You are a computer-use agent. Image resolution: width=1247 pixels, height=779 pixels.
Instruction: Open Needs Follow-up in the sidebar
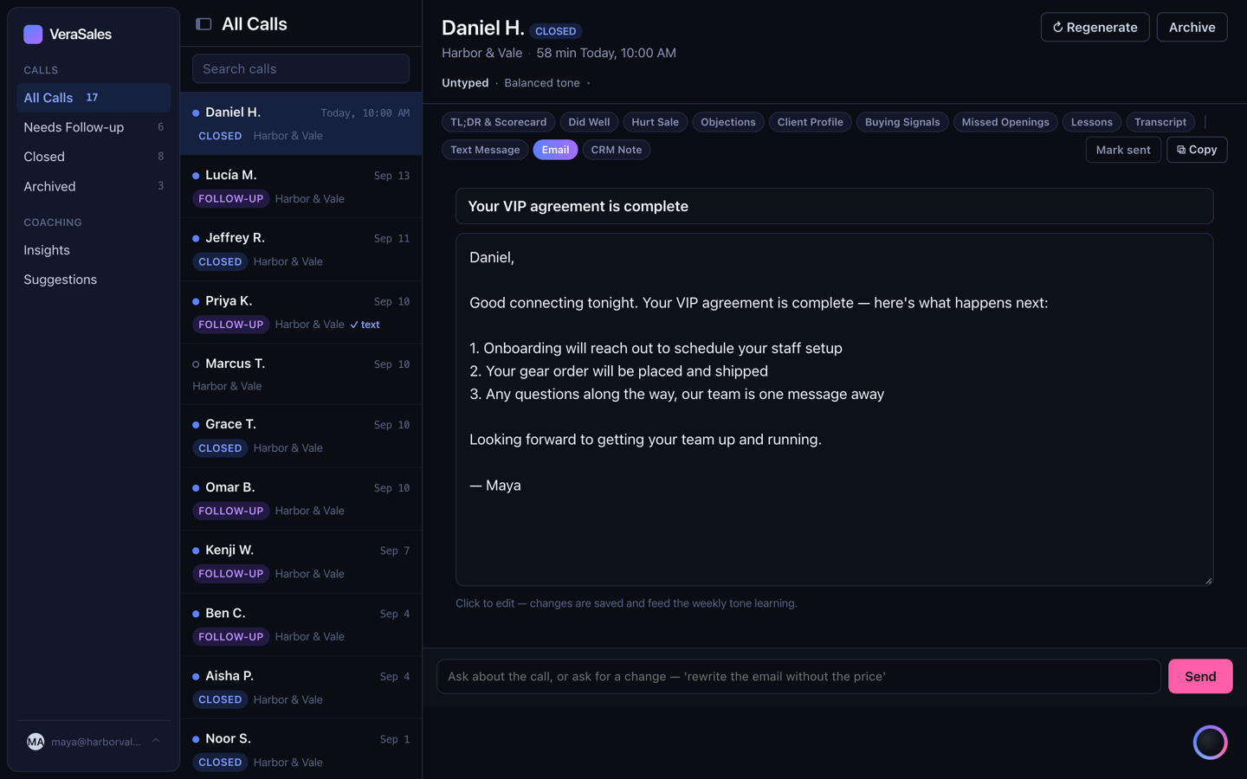(x=94, y=127)
